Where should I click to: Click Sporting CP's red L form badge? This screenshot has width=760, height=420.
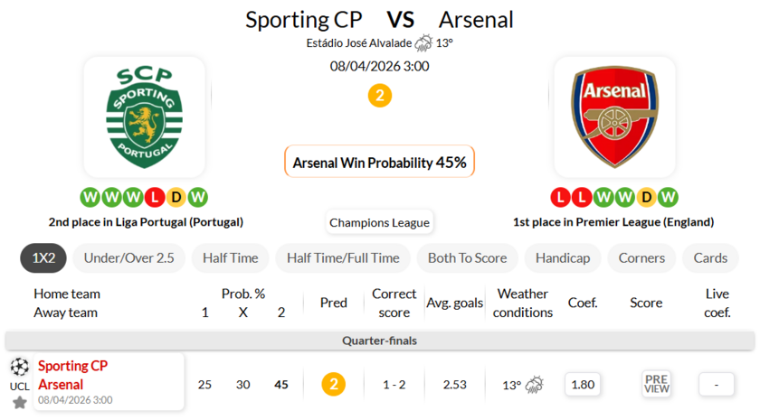point(156,197)
